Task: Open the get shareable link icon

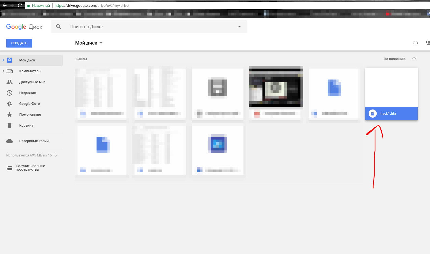Action: pyautogui.click(x=415, y=43)
